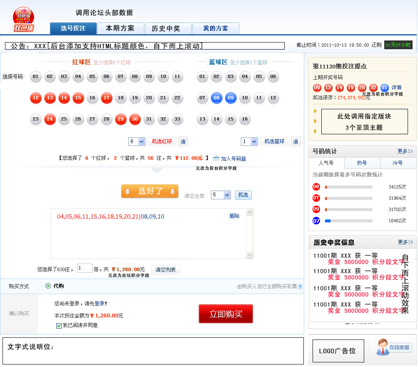Select blue ball number 16
Screen dimensions: 418x367
point(245,119)
